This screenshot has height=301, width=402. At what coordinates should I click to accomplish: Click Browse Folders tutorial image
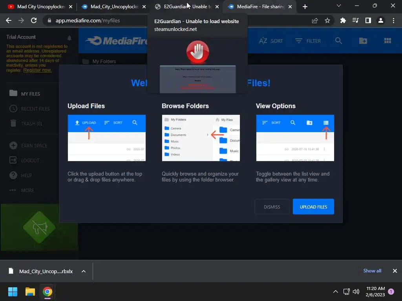point(201,138)
